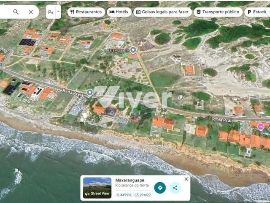Clear the search with the X icon

(x=31, y=12)
